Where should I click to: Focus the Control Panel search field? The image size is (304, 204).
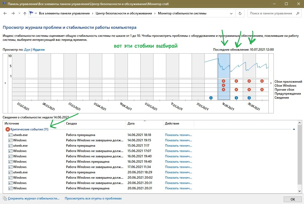coord(271,13)
